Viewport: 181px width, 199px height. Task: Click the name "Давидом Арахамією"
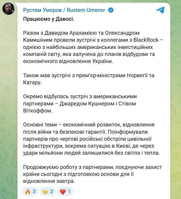[64, 33]
